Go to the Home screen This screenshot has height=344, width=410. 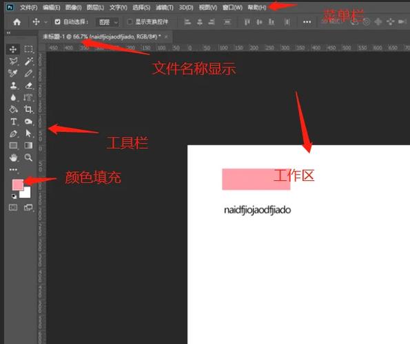(17, 22)
